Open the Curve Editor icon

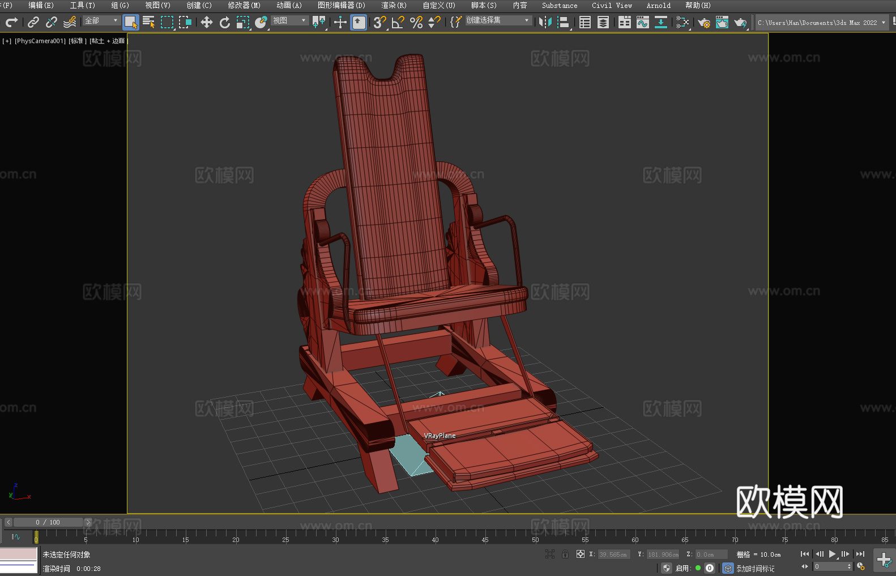click(643, 23)
